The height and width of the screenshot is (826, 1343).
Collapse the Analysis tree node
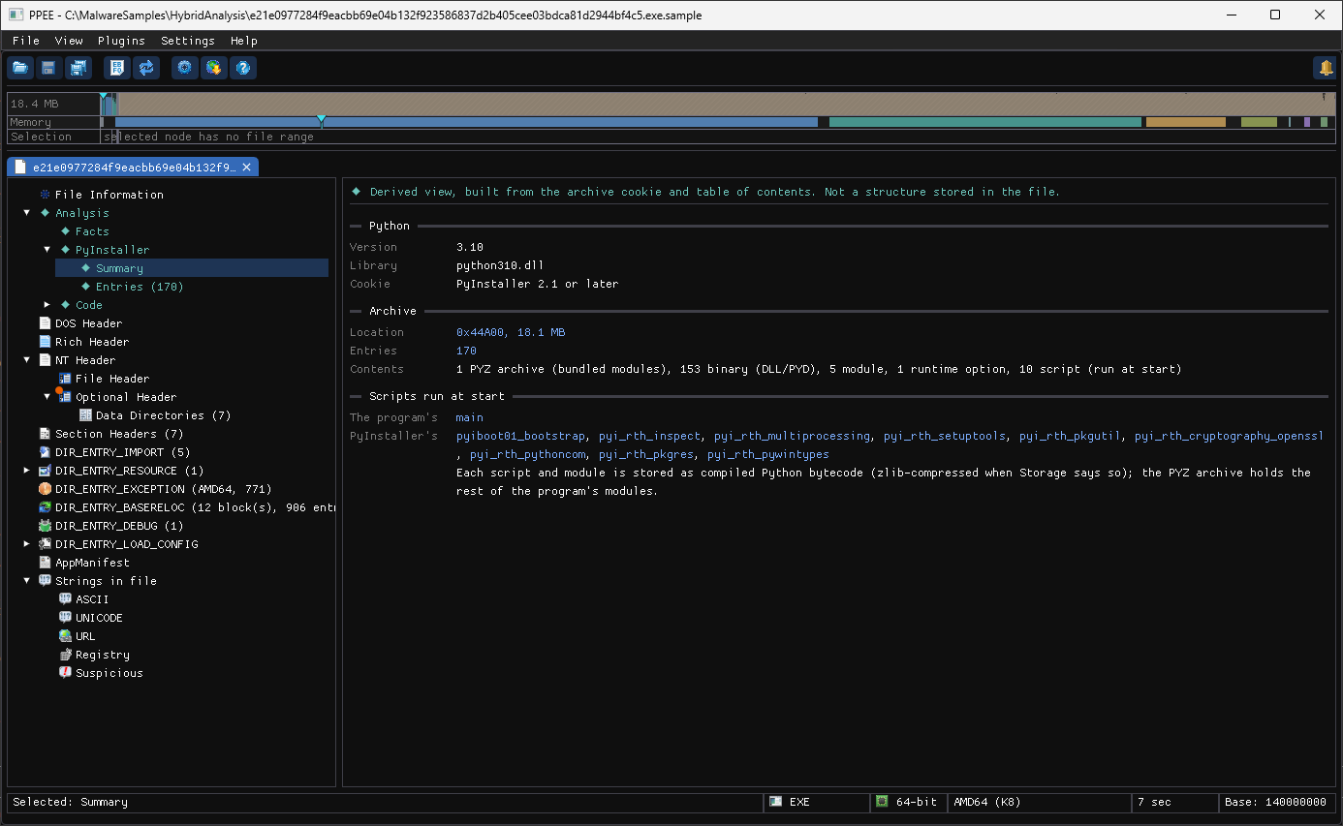point(27,213)
